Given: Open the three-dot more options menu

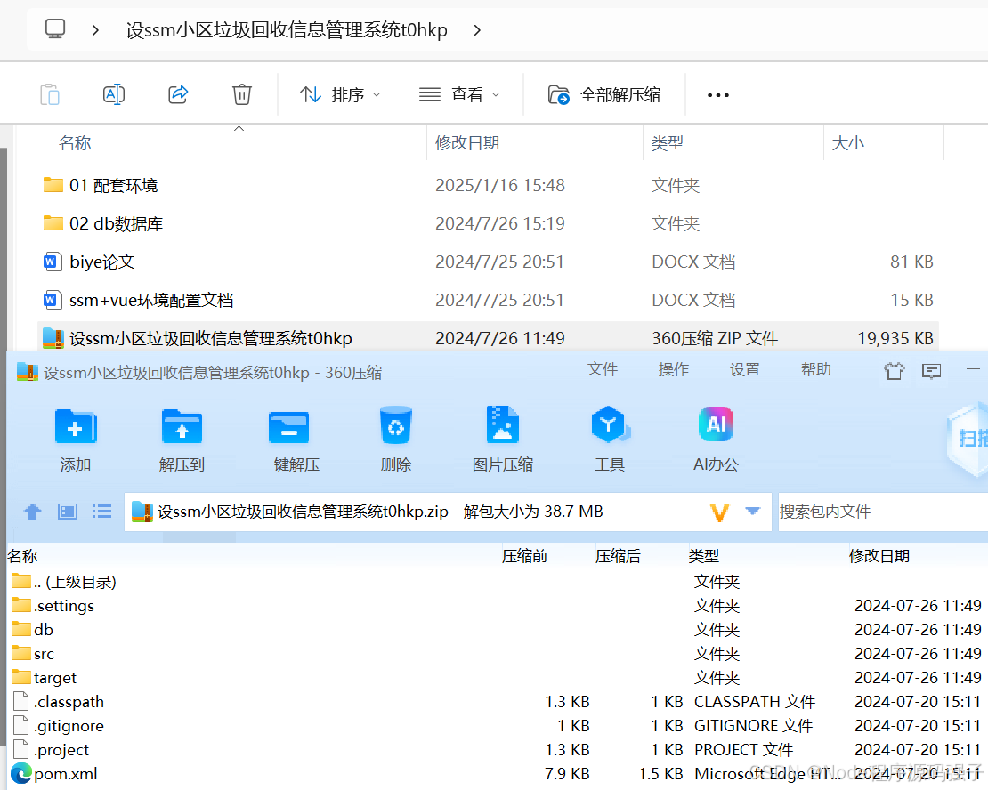Looking at the screenshot, I should click(717, 95).
